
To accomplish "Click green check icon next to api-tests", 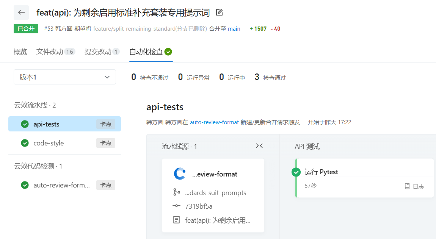I will pos(25,124).
